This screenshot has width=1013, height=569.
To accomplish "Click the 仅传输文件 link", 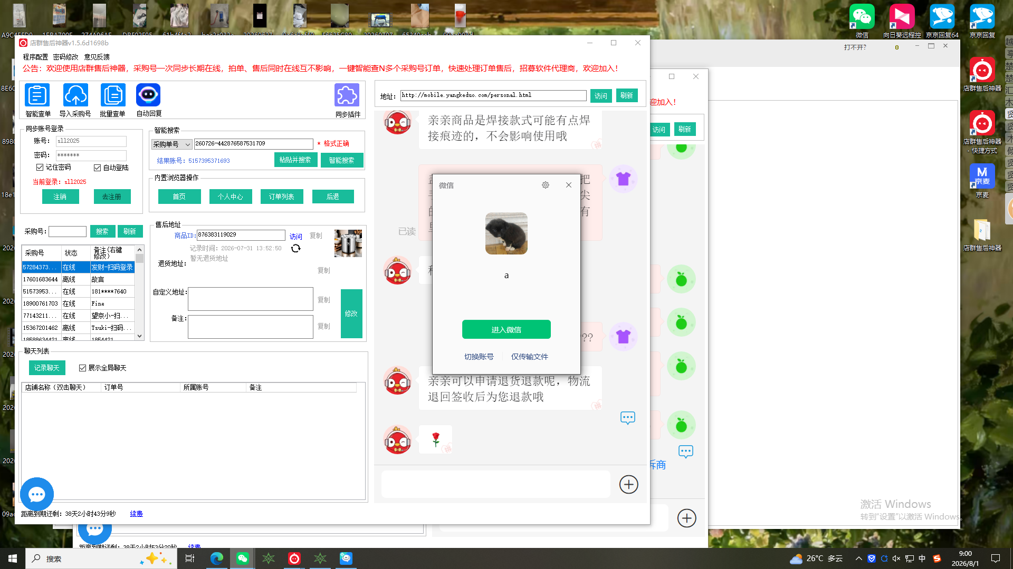I will pyautogui.click(x=530, y=357).
